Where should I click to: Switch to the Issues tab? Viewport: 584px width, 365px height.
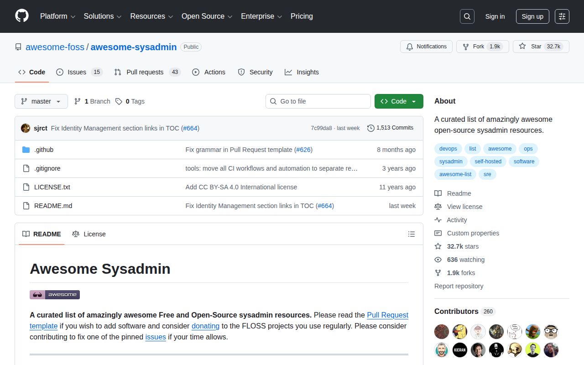(77, 72)
